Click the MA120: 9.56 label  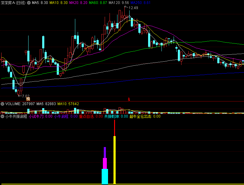click(x=119, y=3)
